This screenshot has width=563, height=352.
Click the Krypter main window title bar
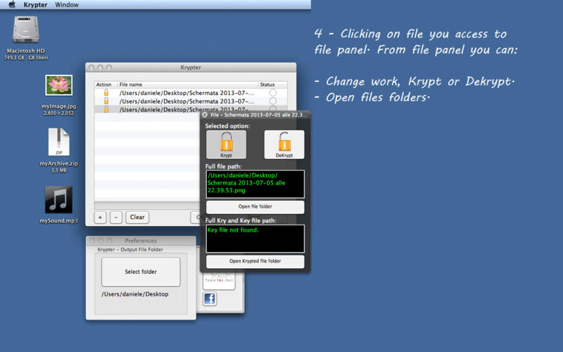[191, 67]
